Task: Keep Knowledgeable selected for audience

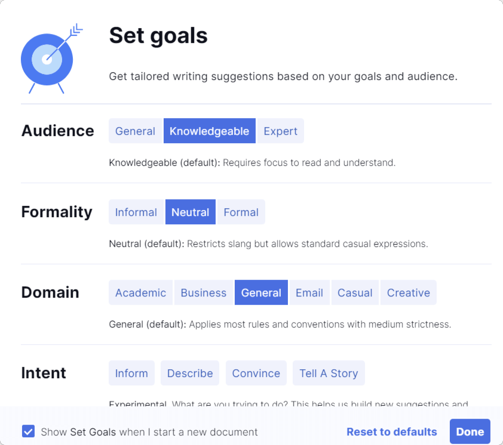Action: 209,131
